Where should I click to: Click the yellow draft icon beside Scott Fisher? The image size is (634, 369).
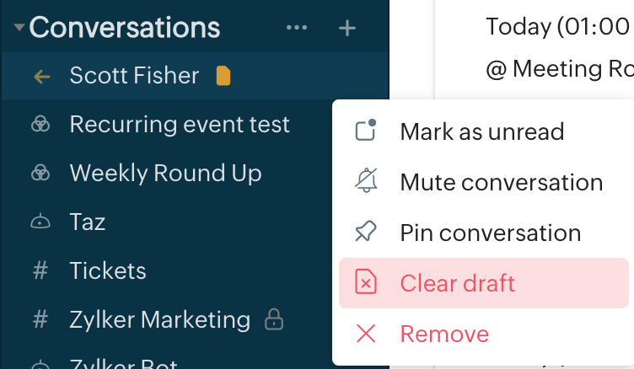point(223,76)
